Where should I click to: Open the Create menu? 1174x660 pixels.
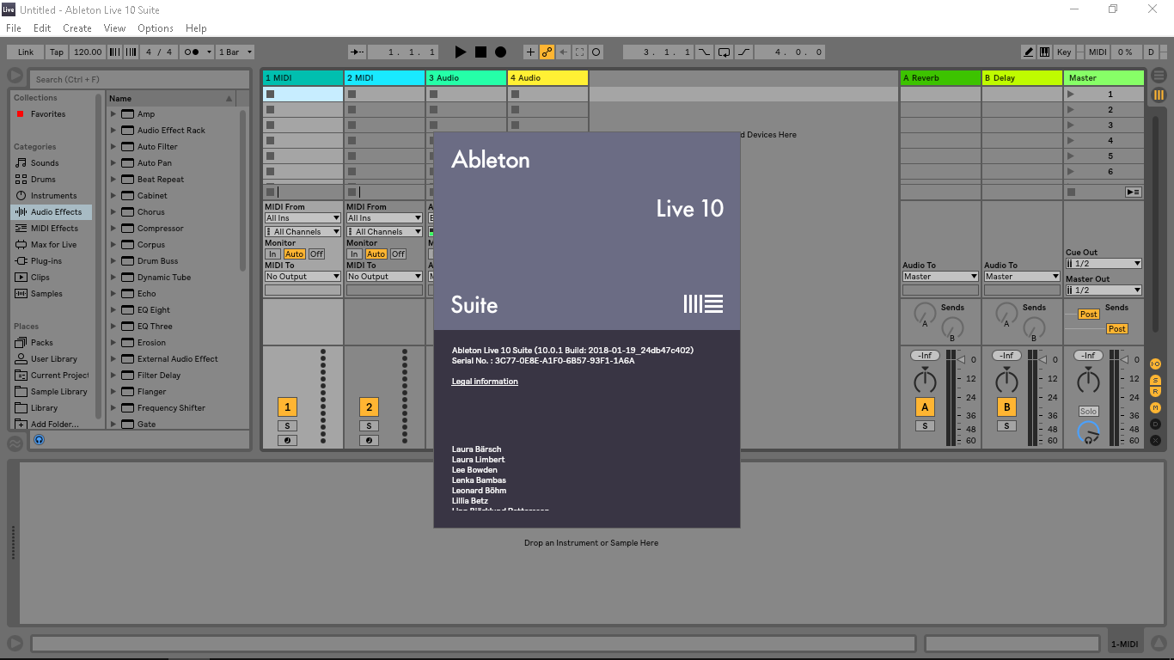(77, 28)
